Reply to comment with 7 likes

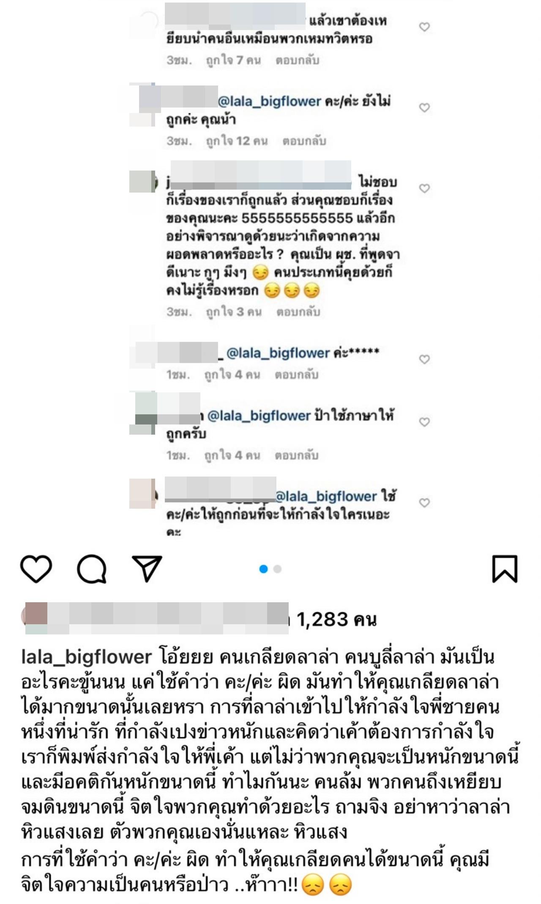(297, 60)
